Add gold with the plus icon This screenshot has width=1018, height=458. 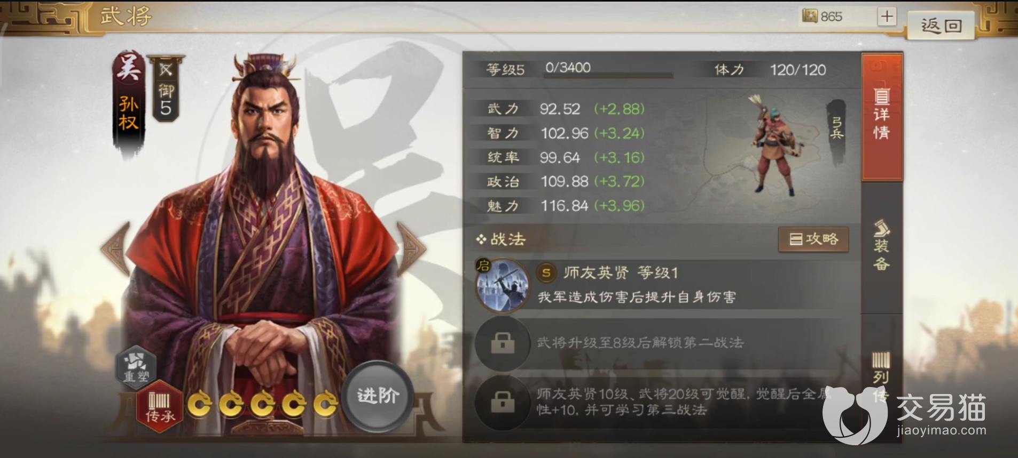[887, 17]
